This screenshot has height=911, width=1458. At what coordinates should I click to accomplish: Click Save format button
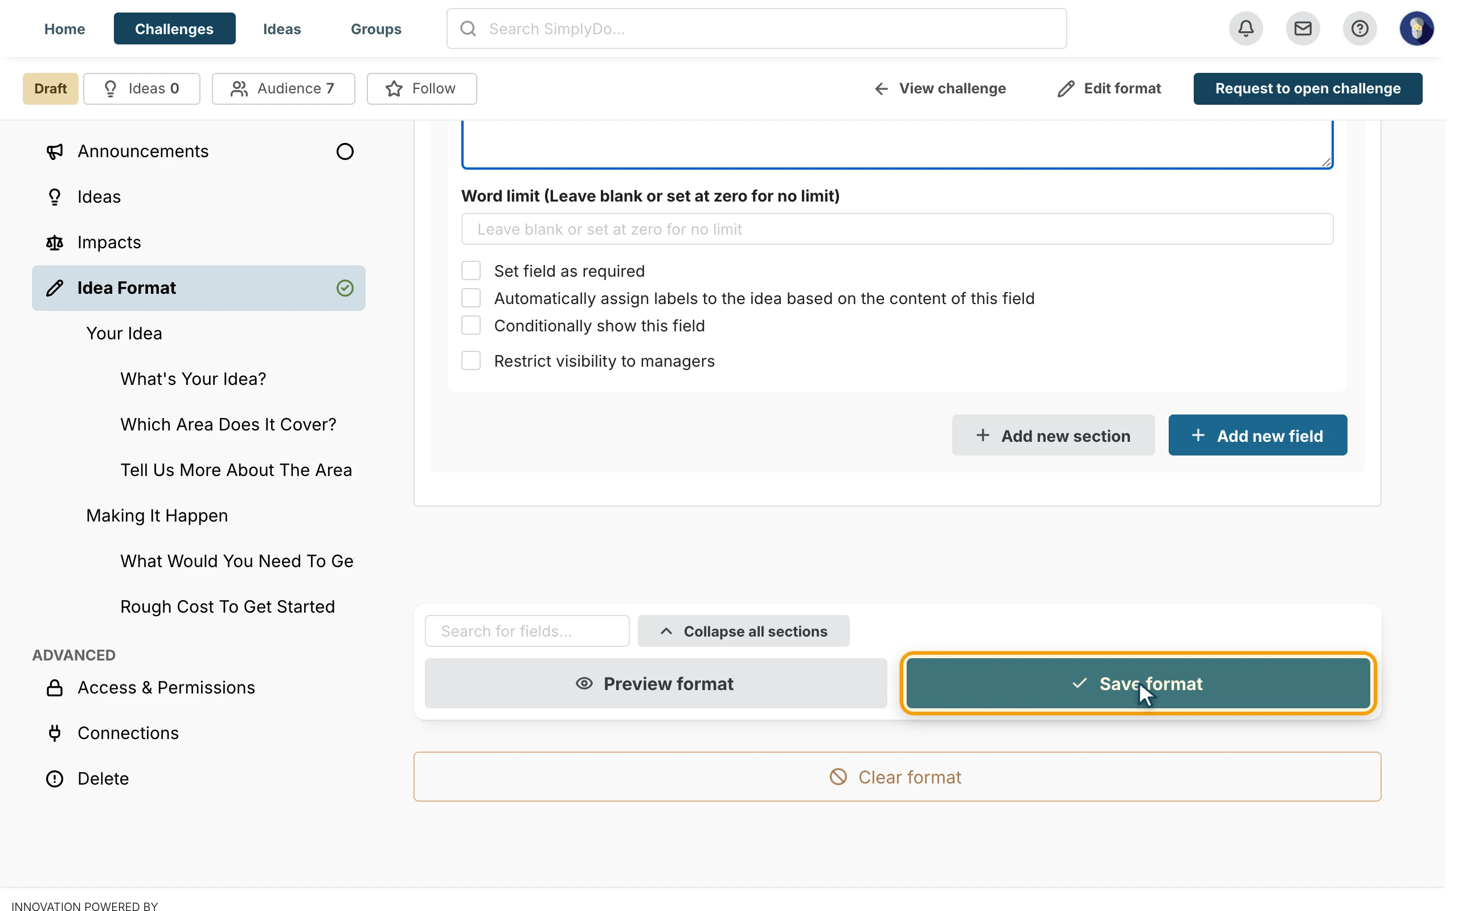pos(1137,683)
